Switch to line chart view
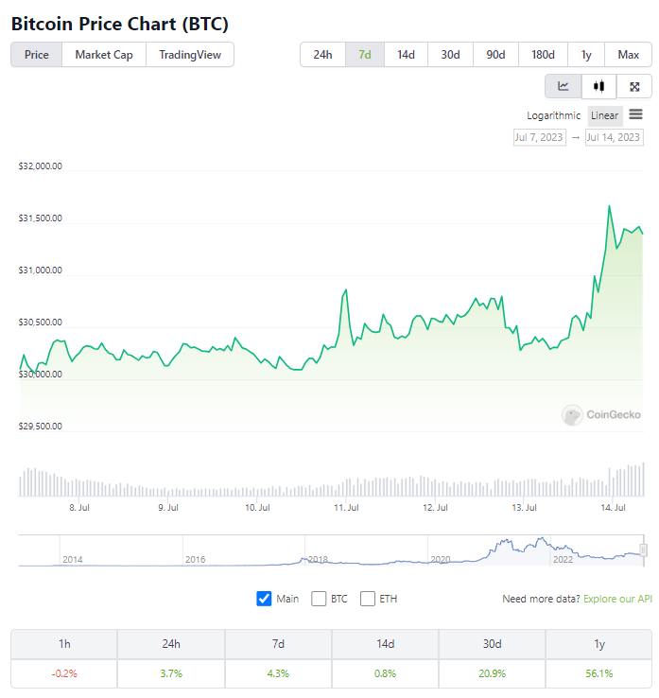 tap(564, 86)
